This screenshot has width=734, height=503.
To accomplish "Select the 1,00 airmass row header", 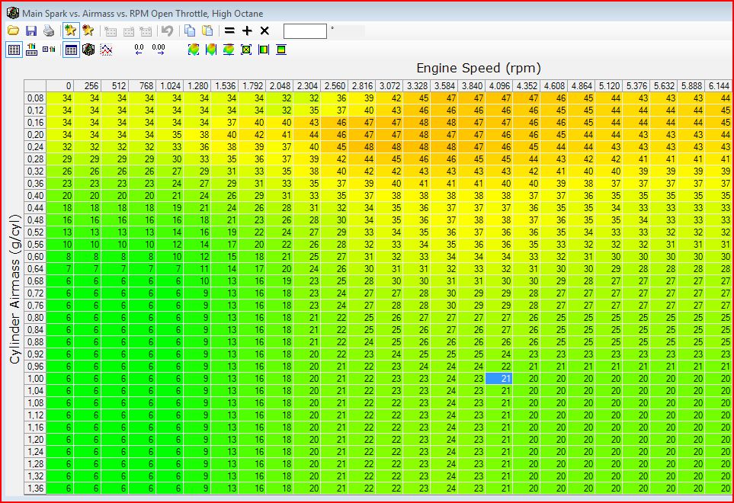I will point(35,379).
